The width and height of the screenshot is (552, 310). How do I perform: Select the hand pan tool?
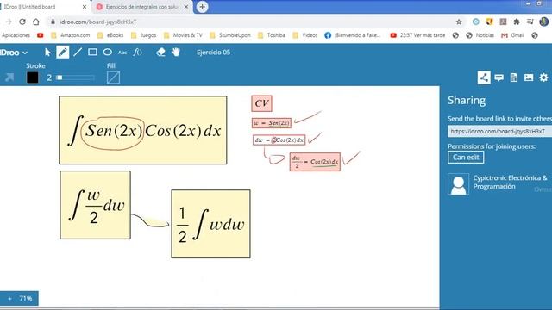coord(176,53)
